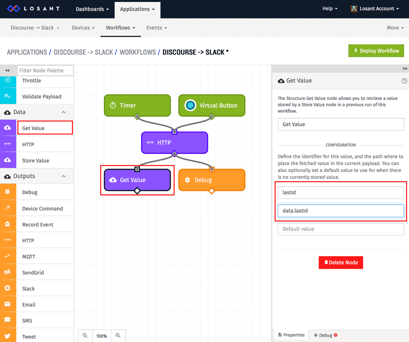Collapse the Outputs palette section
Screen dimensions: 409x342
pos(63,176)
